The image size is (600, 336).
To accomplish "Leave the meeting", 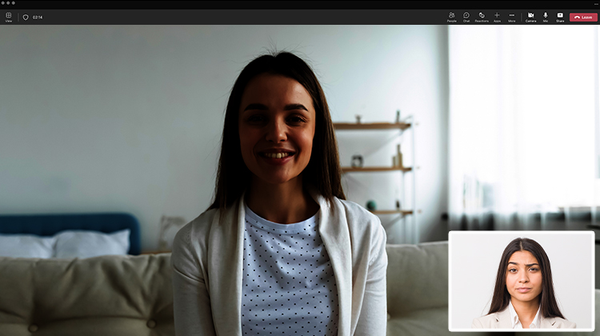I will click(583, 18).
